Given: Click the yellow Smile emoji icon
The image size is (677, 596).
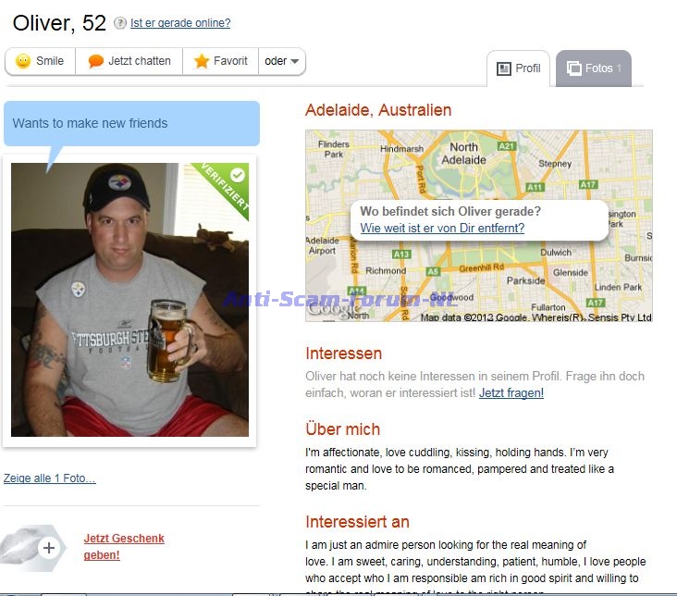Looking at the screenshot, I should click(23, 61).
